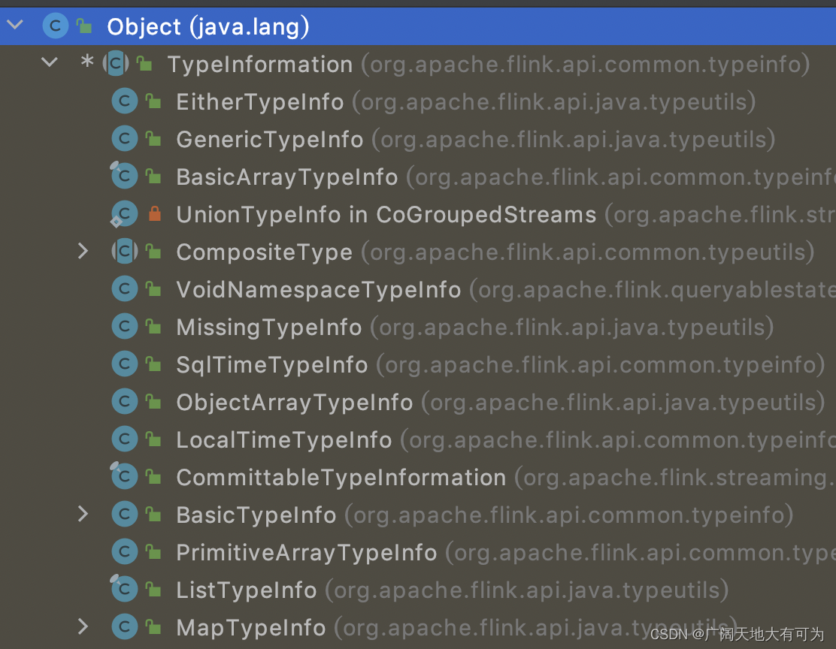Click the pinned class icon of BasicArrayTypeInfo
Image resolution: width=836 pixels, height=649 pixels.
pos(124,175)
